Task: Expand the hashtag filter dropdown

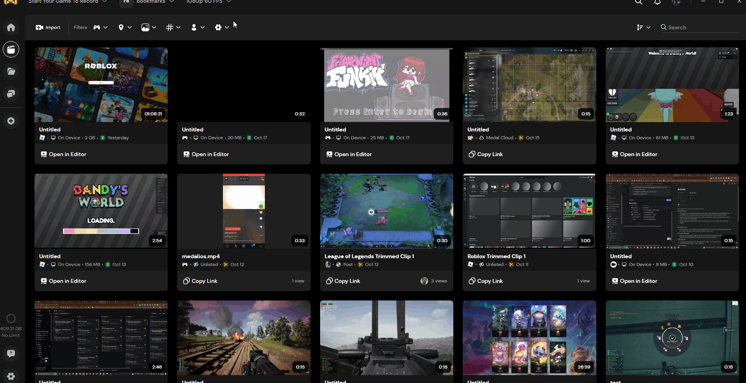Action: (x=173, y=27)
